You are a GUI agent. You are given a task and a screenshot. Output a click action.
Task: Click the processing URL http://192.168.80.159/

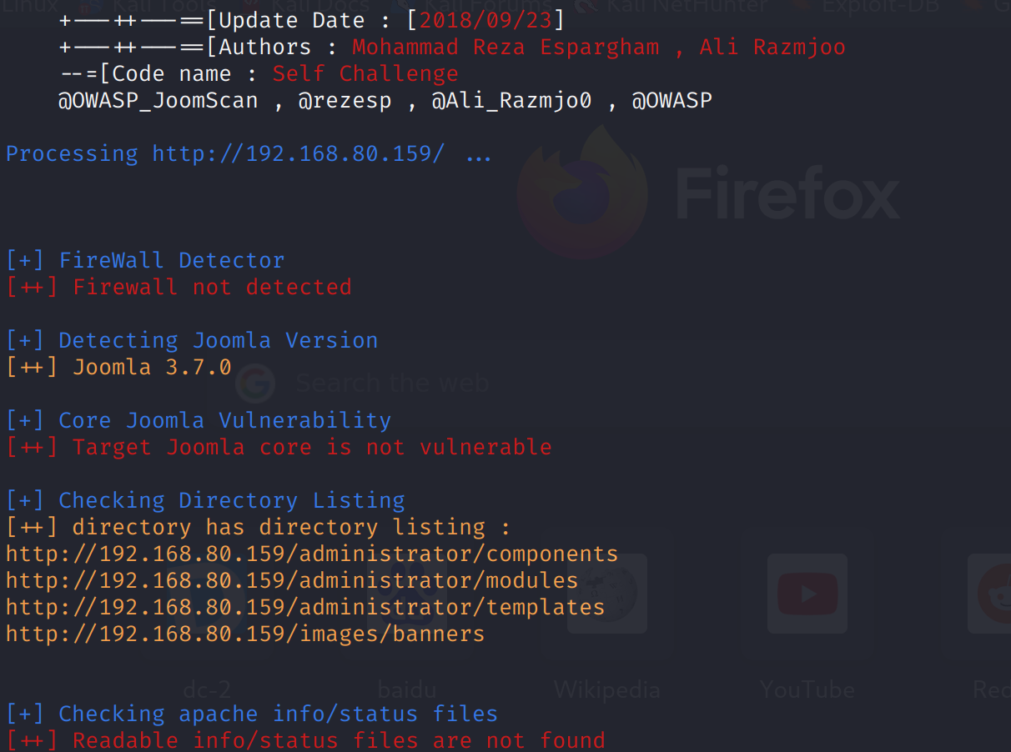(x=298, y=154)
